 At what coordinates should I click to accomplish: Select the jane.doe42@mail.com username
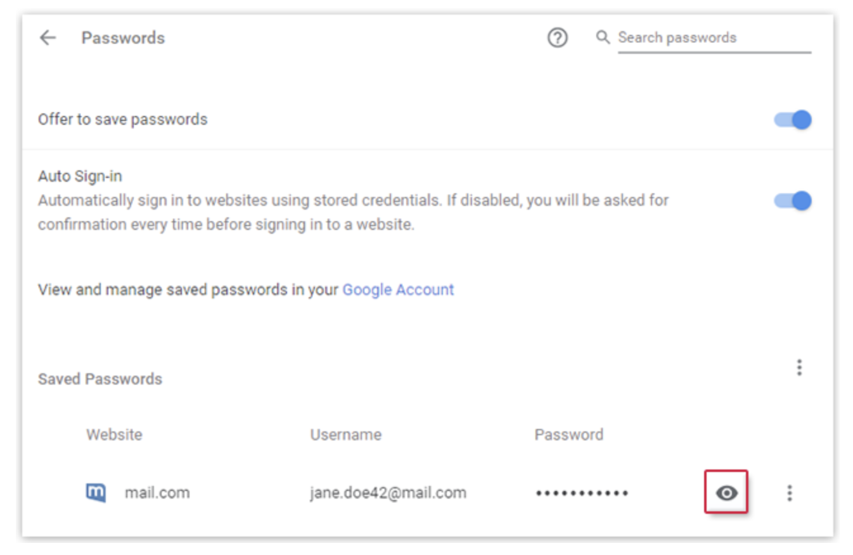coord(388,492)
